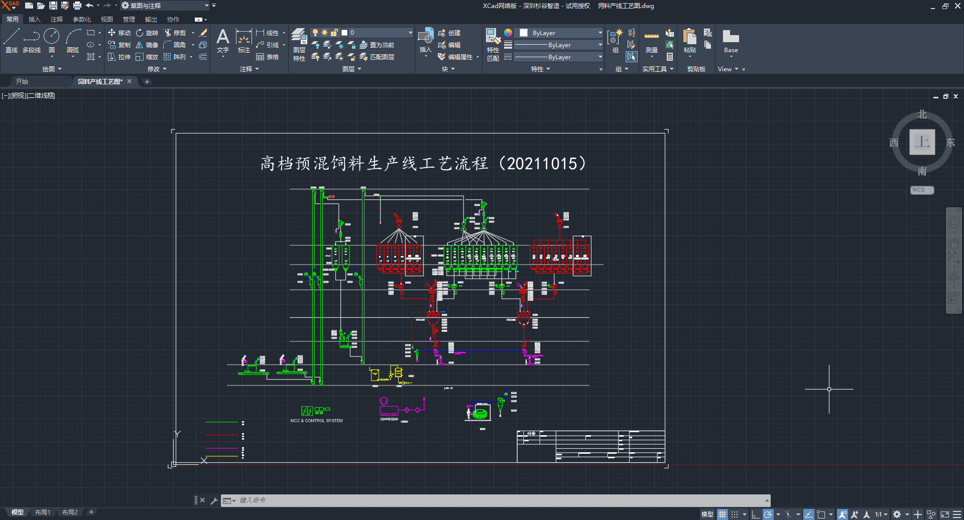Image resolution: width=964 pixels, height=520 pixels.
Task: Toggle annotation visibility icon in status bar
Action: pyautogui.click(x=842, y=514)
